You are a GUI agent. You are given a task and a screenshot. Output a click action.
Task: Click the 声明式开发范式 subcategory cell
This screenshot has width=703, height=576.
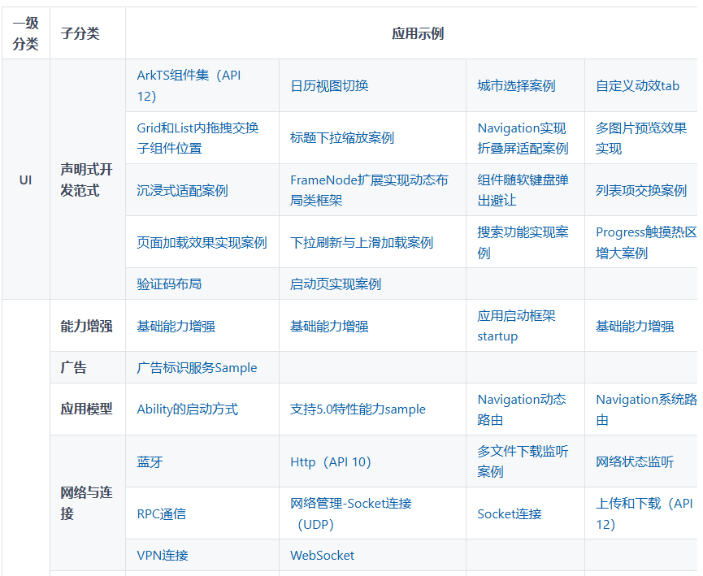click(x=88, y=180)
